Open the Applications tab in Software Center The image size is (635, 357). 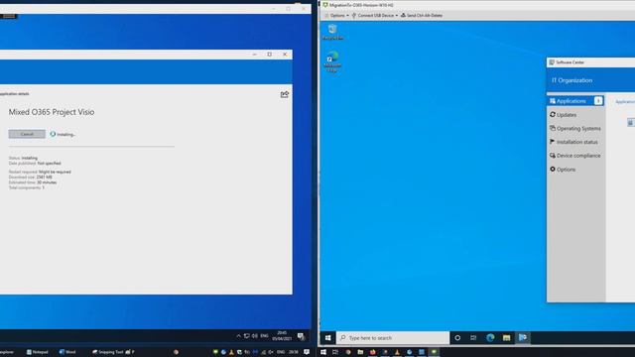(575, 101)
